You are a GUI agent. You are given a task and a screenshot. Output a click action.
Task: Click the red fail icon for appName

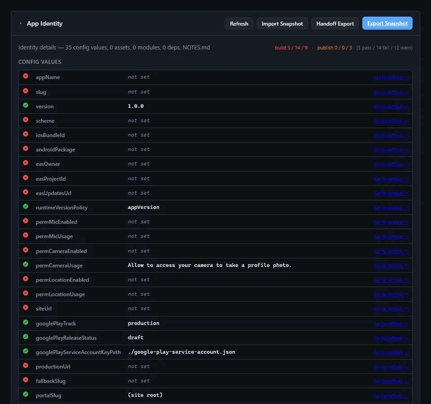(x=26, y=76)
